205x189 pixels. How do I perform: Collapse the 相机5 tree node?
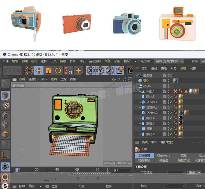[x=136, y=86]
